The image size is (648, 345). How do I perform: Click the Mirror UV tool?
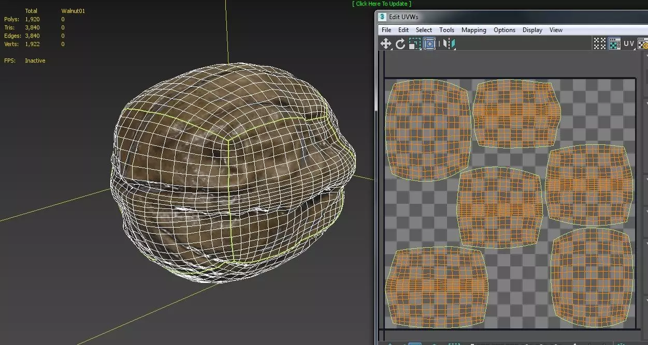[x=449, y=44]
